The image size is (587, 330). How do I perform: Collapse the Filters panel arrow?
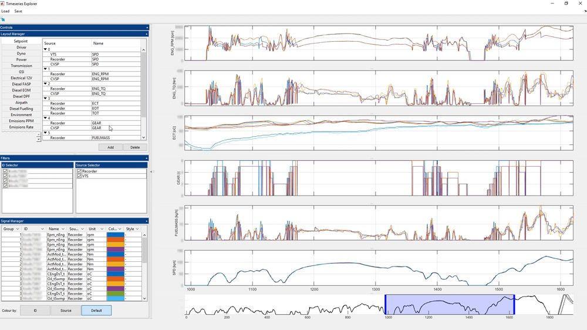[x=147, y=158]
